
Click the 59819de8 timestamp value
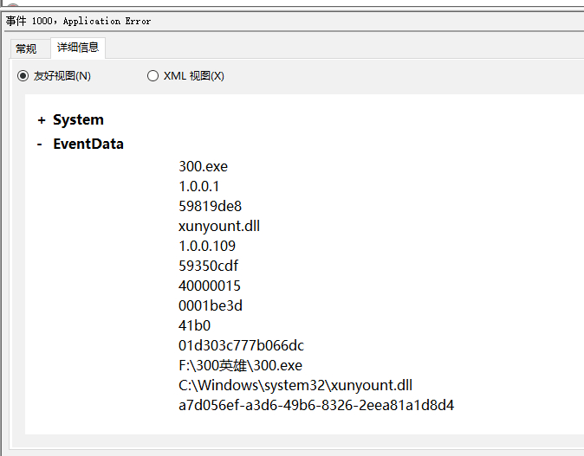[210, 206]
